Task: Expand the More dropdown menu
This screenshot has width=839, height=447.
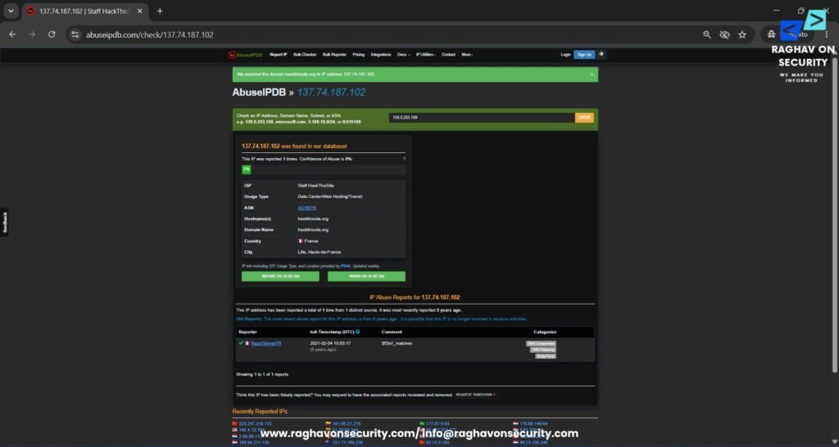Action: (467, 55)
